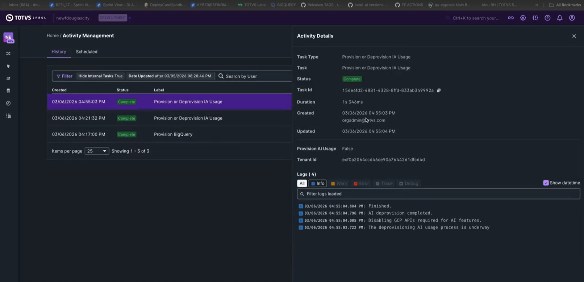Copy the Task Id to clipboard

tap(438, 90)
